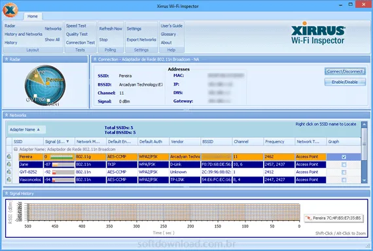Viewport: 373px width, 251px height.
Task: Sort by the Vendor column header
Action: tap(185, 141)
